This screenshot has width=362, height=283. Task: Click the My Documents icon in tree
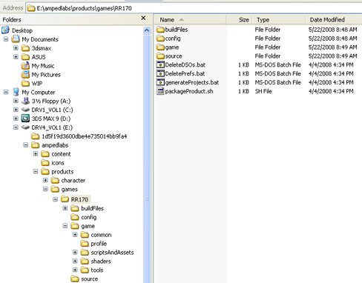(x=16, y=39)
